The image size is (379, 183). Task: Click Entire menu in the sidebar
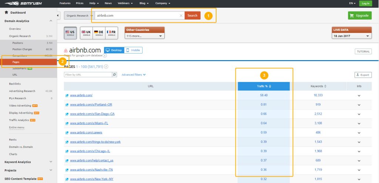click(16, 127)
